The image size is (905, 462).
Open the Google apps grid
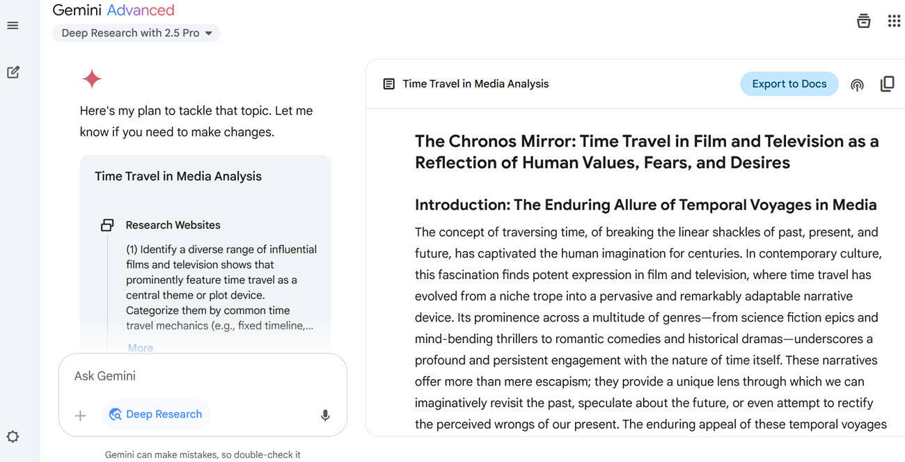894,21
